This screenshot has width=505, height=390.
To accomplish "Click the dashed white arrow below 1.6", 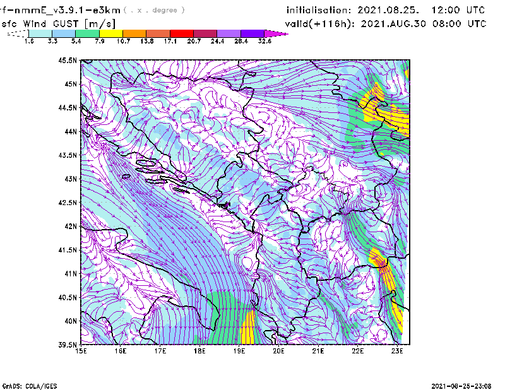I will (x=18, y=33).
